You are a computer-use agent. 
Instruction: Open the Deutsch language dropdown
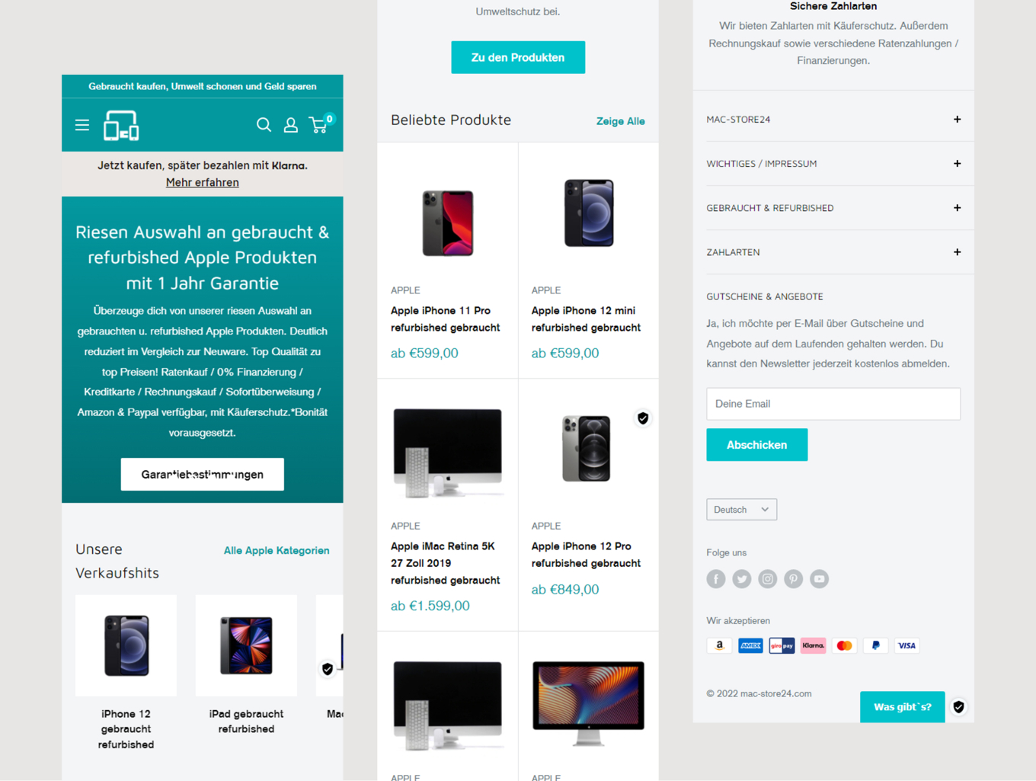[742, 510]
